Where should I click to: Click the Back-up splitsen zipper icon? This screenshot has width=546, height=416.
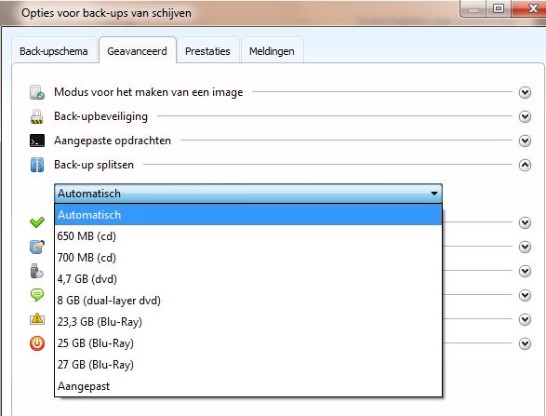tap(37, 165)
